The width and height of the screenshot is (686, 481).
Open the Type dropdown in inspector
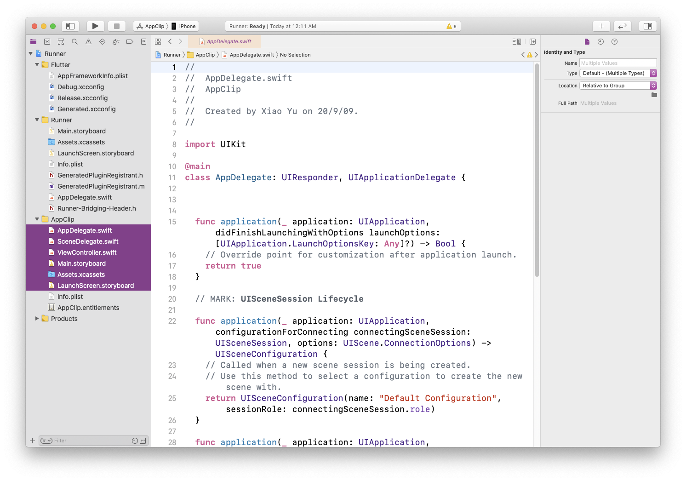tap(618, 73)
